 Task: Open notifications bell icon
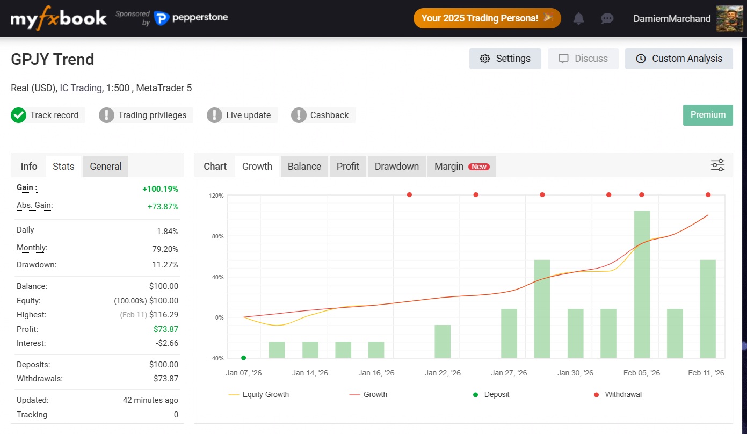[578, 18]
